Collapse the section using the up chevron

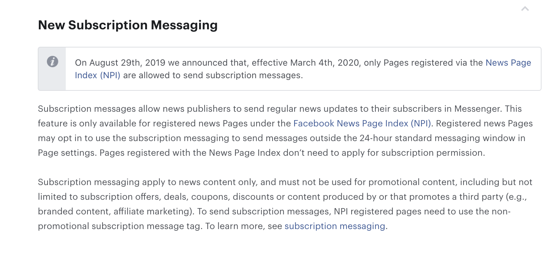(x=525, y=9)
